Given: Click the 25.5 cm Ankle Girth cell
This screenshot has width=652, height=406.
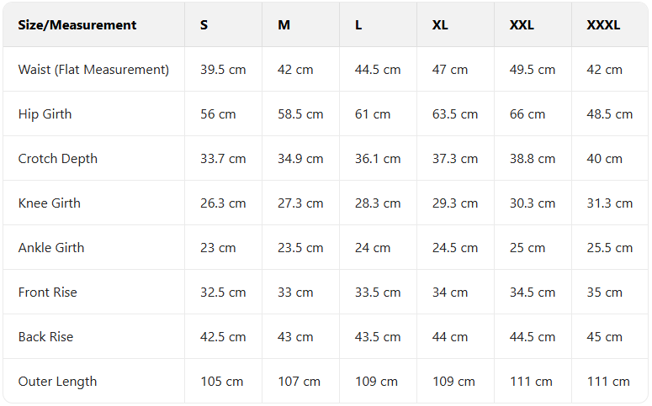Looking at the screenshot, I should click(x=610, y=248).
